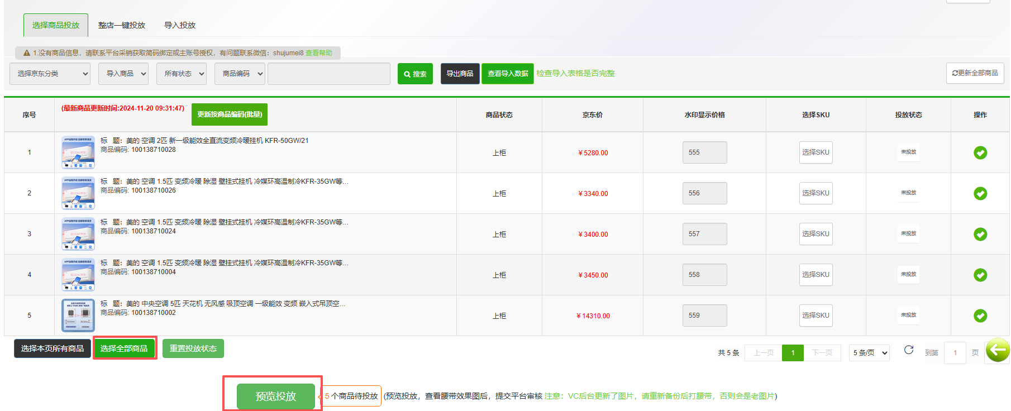Click the green checkmark for product 100138710026

[980, 193]
